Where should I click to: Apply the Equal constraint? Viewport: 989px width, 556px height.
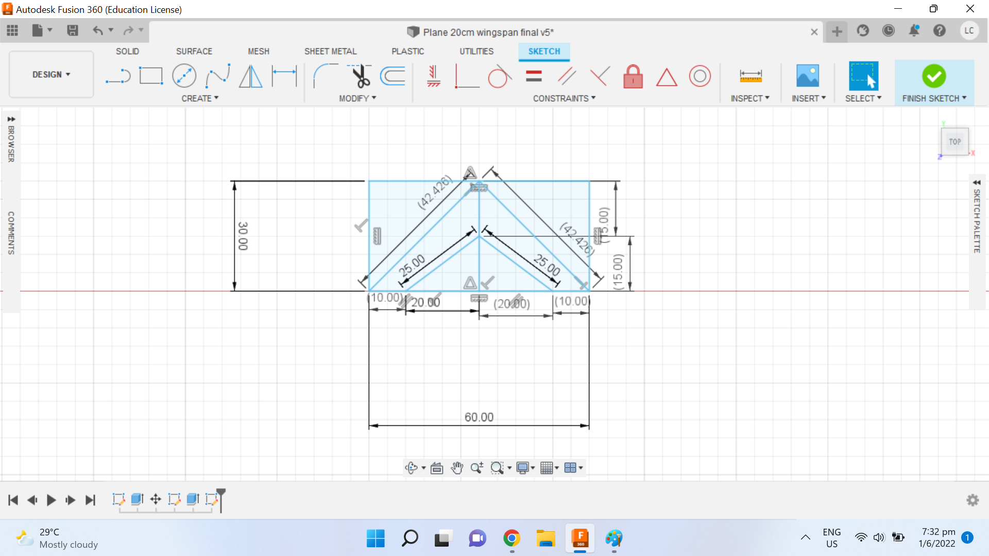tap(534, 76)
